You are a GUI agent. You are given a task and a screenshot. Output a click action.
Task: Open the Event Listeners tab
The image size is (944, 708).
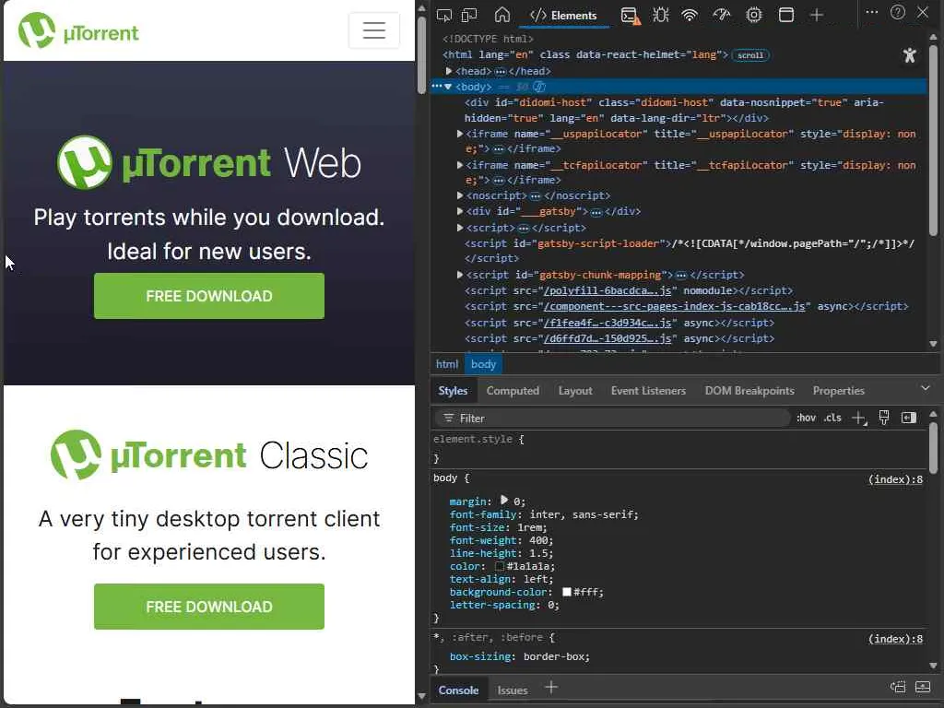tap(648, 391)
